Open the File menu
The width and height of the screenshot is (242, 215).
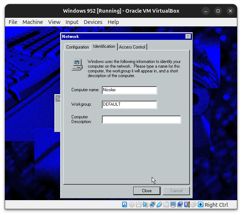(x=13, y=22)
